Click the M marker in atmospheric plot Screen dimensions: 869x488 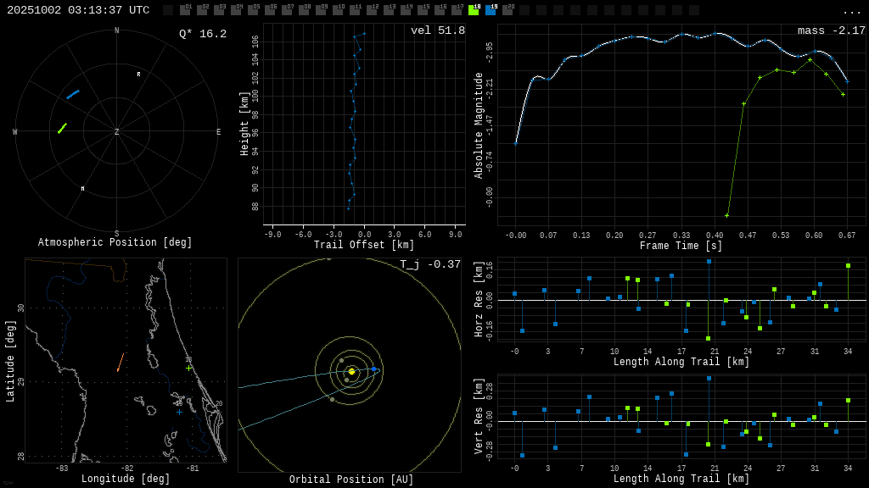[x=82, y=189]
